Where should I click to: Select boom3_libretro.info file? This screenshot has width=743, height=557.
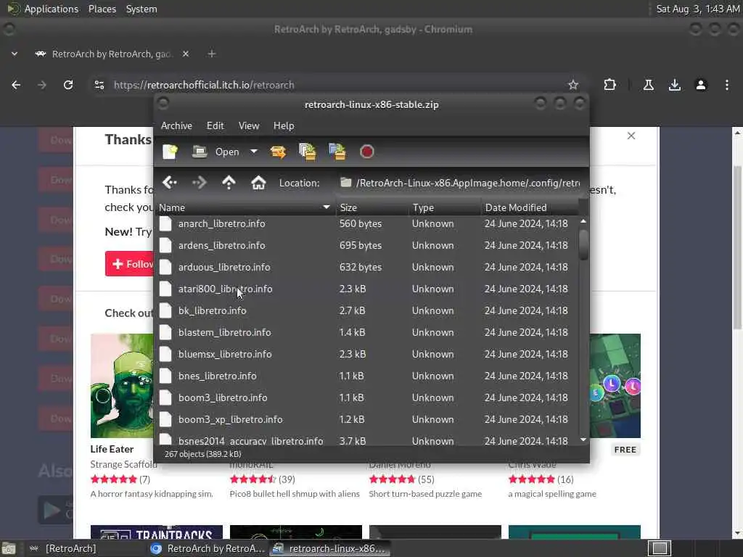tap(366, 398)
